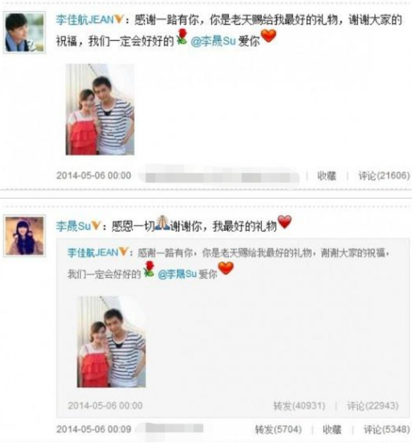Viewport: 412px width, 443px height.
Task: Enlarge the couple photo in first post
Action: point(100,109)
